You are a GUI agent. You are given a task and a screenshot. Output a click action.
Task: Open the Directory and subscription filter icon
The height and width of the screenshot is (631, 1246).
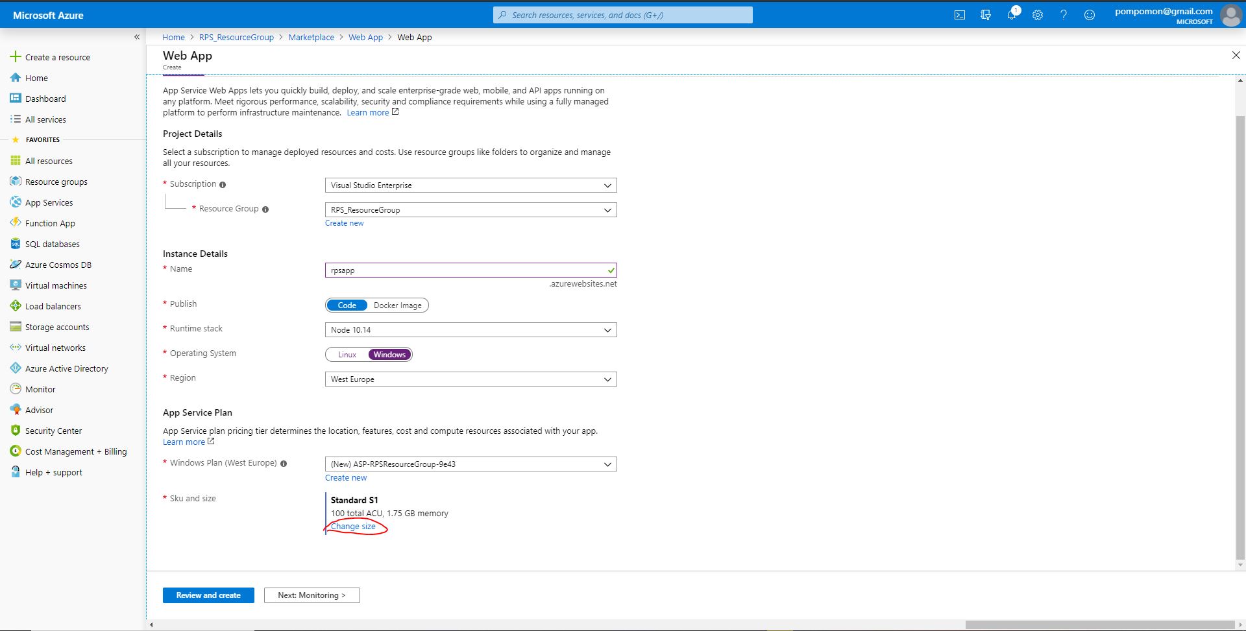point(986,15)
